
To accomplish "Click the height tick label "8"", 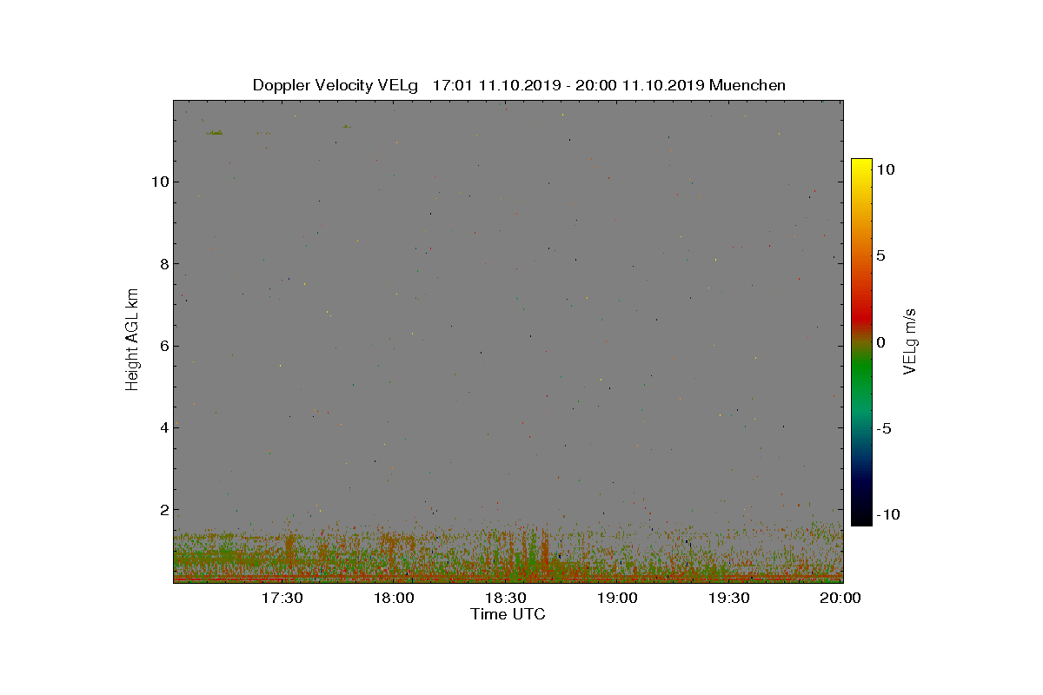I will [163, 263].
